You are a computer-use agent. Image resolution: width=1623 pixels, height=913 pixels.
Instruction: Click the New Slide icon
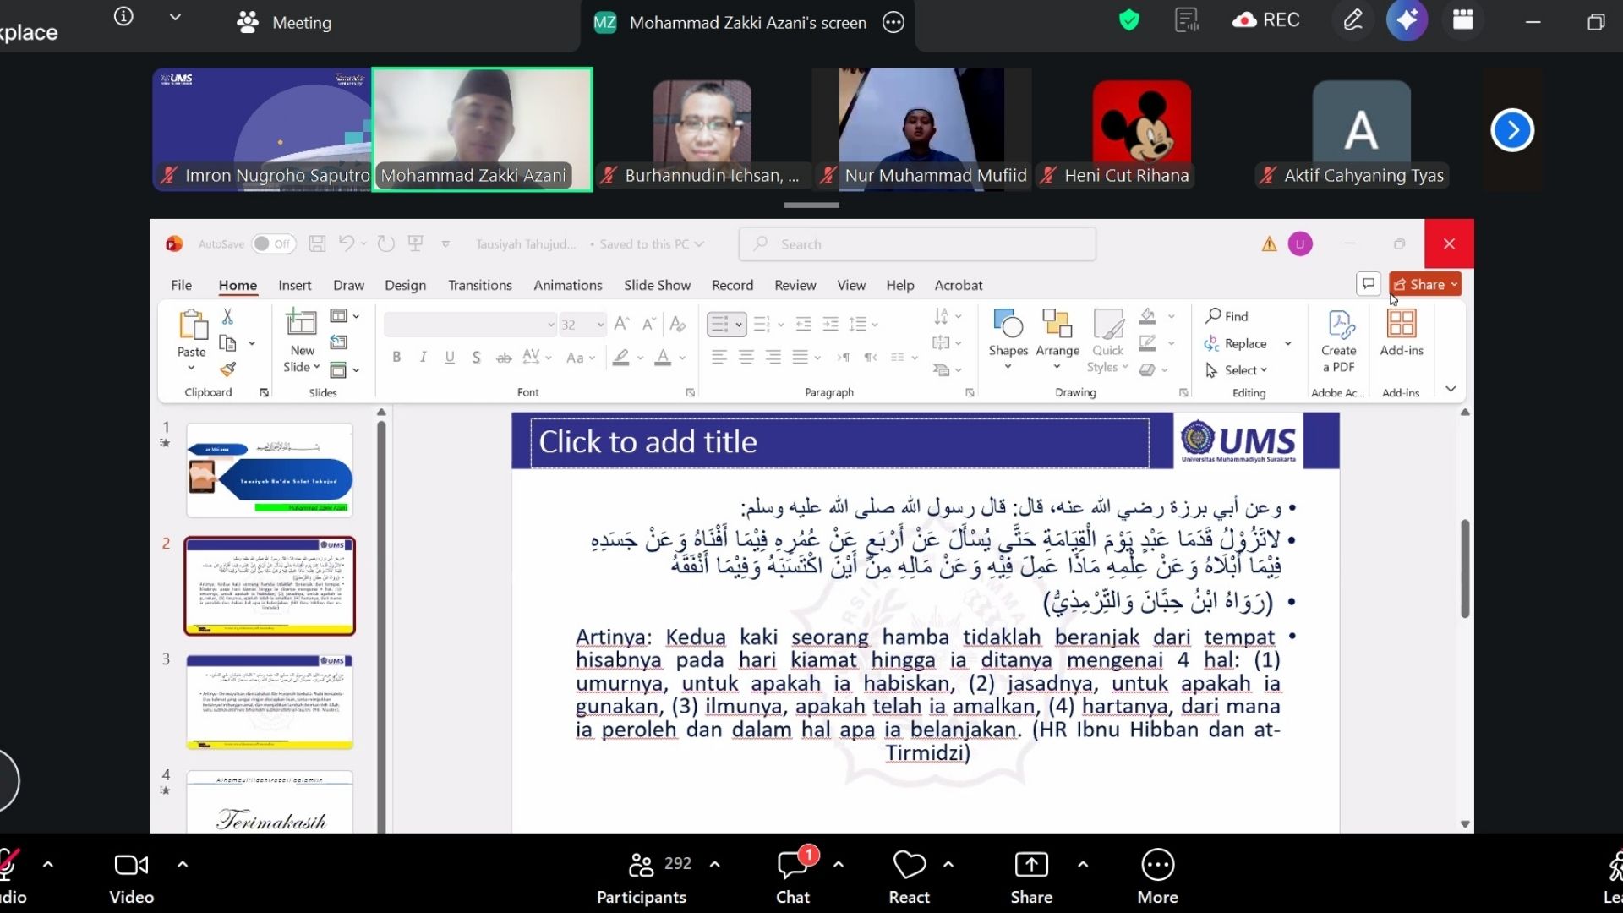tap(302, 323)
